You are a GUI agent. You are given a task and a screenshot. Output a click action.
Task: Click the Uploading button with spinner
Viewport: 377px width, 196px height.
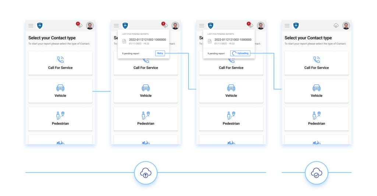pos(240,53)
